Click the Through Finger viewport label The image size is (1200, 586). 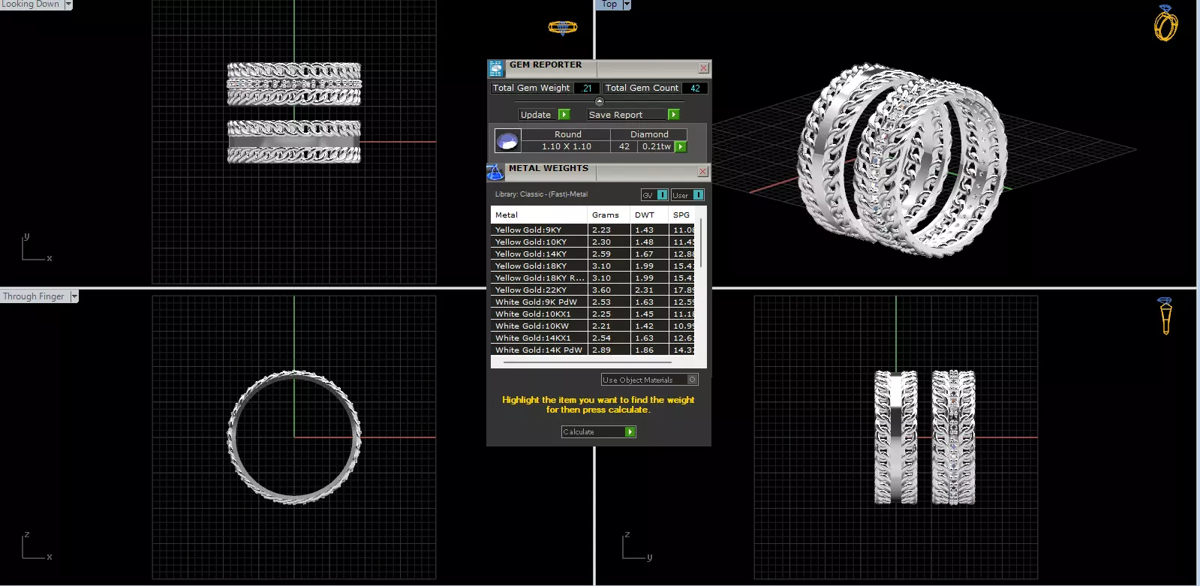click(x=35, y=297)
